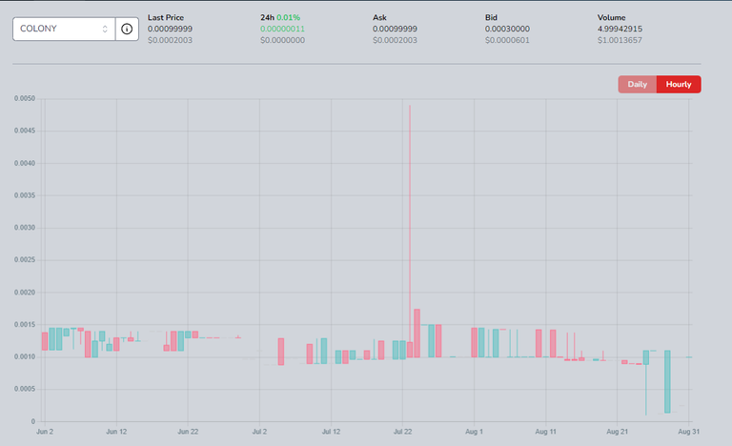Click the 24h change value 0.00000011
The height and width of the screenshot is (446, 732).
pos(282,29)
